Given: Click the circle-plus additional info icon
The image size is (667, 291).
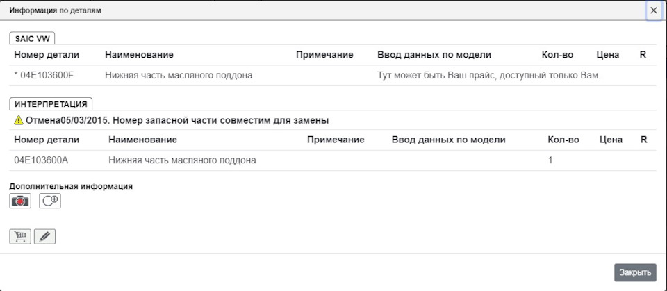Looking at the screenshot, I should [50, 201].
